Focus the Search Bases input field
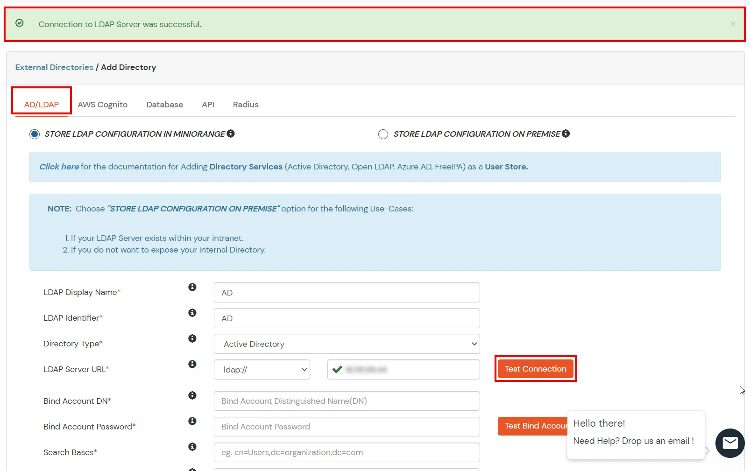750x471 pixels. pyautogui.click(x=347, y=452)
